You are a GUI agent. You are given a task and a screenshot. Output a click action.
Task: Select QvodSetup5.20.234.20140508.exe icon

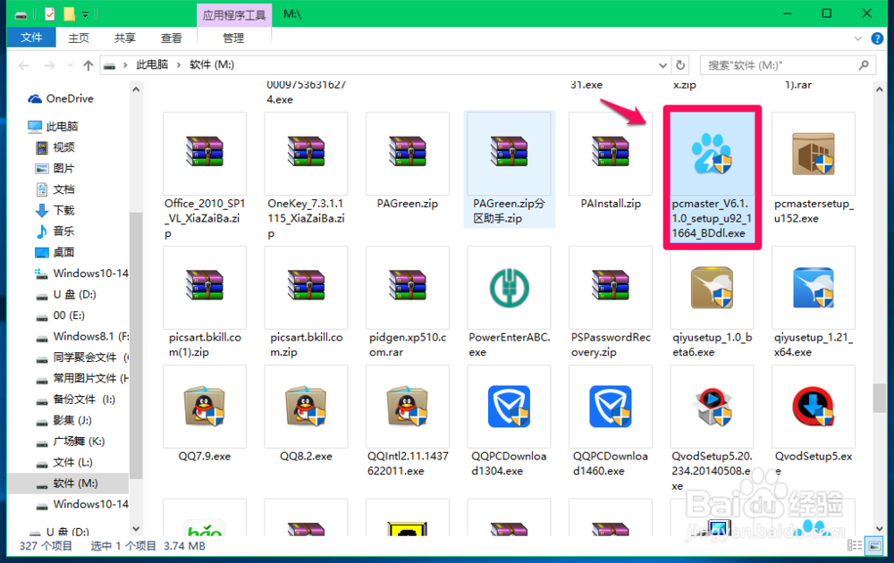point(712,407)
